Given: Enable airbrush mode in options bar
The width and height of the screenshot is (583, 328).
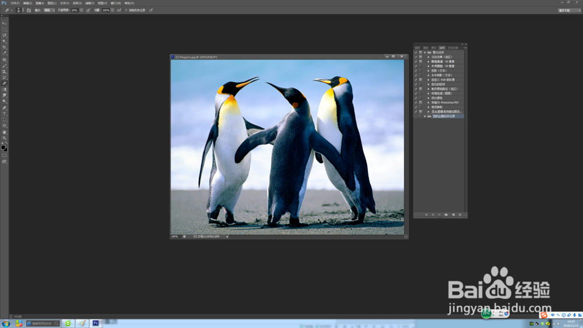Looking at the screenshot, I should [119, 10].
